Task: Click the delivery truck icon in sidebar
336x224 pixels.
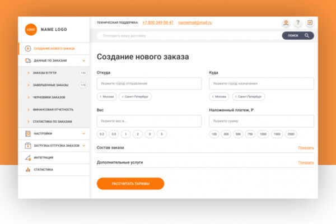Action: click(x=28, y=60)
